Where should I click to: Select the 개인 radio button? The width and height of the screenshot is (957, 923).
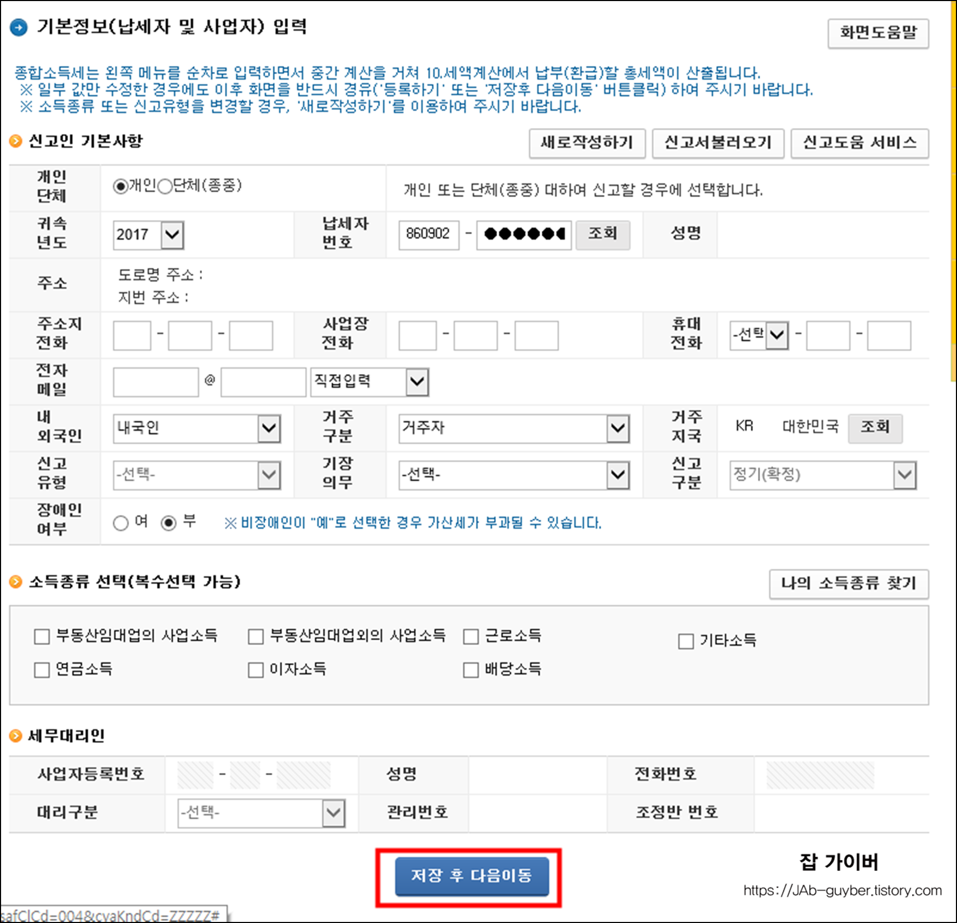[x=121, y=187]
